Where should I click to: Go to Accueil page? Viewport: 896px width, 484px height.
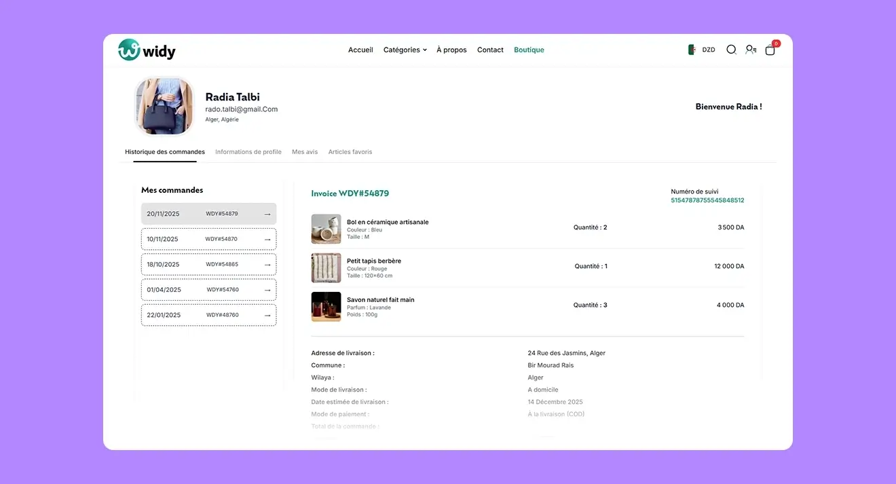click(x=360, y=50)
